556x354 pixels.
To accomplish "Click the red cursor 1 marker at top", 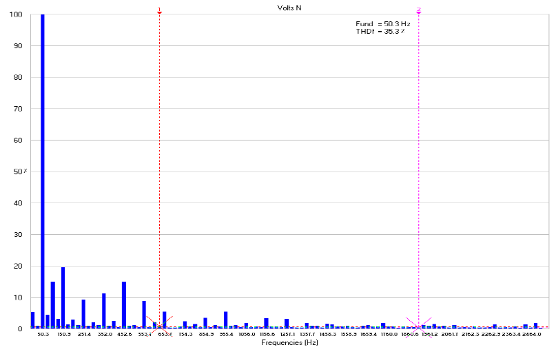I will pyautogui.click(x=159, y=11).
